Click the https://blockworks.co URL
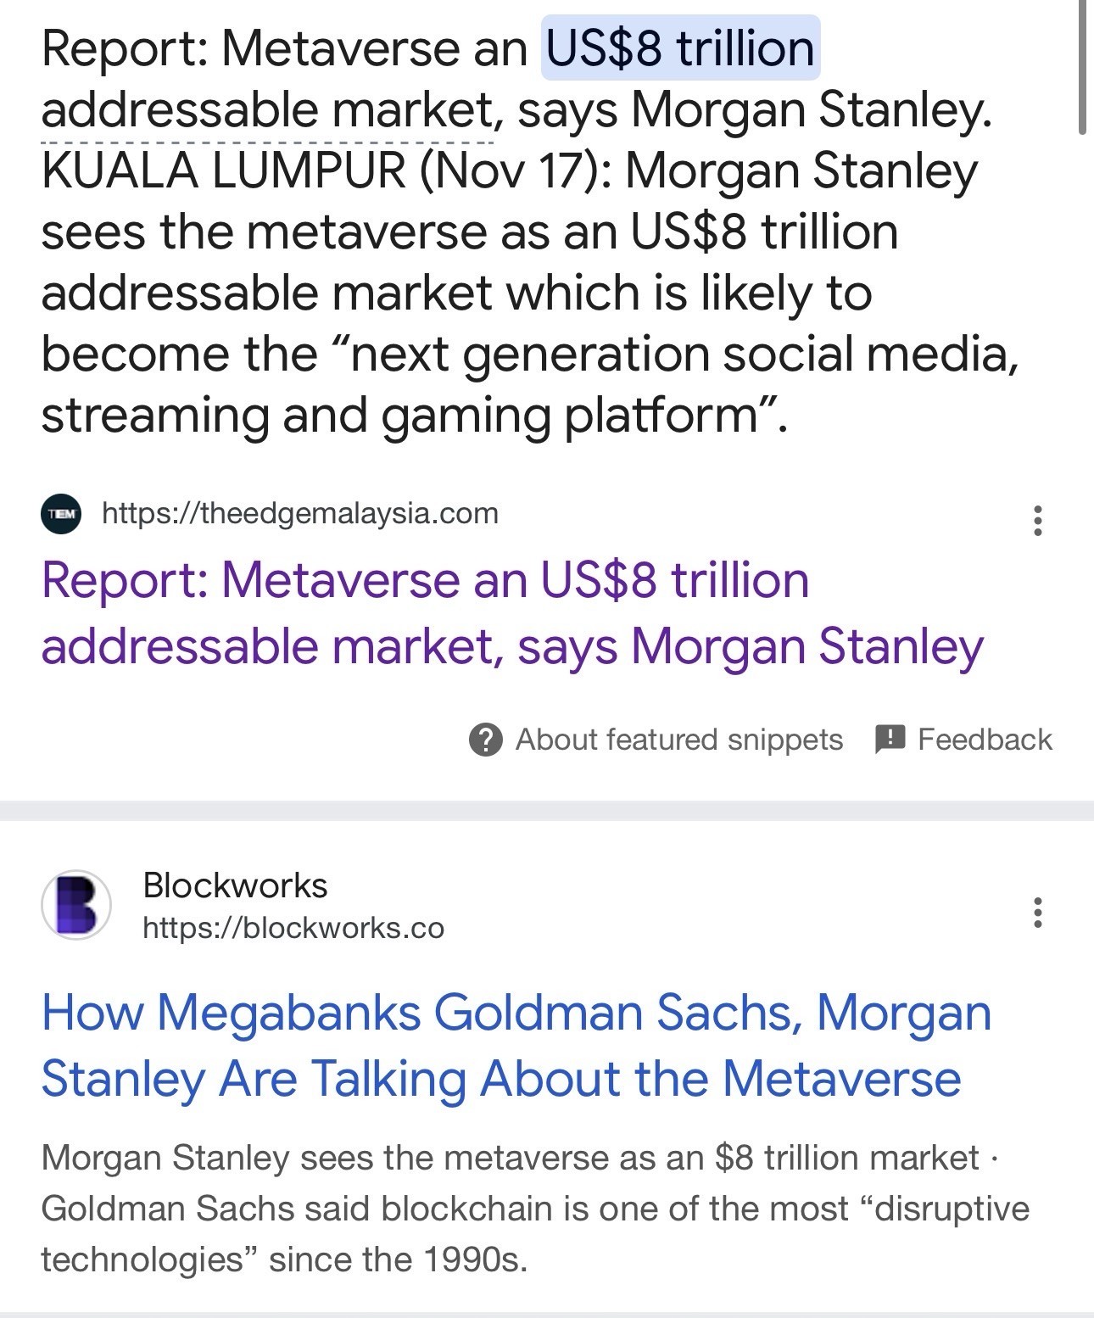 [293, 928]
